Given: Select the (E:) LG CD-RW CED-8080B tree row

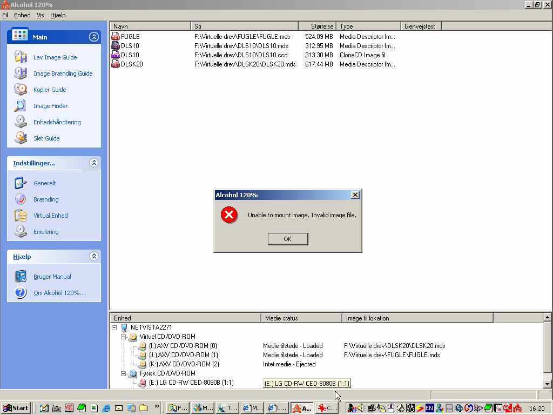Looking at the screenshot, I should point(191,383).
